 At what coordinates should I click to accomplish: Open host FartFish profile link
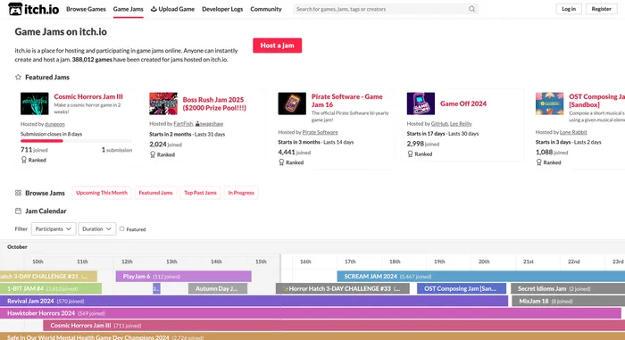click(183, 123)
